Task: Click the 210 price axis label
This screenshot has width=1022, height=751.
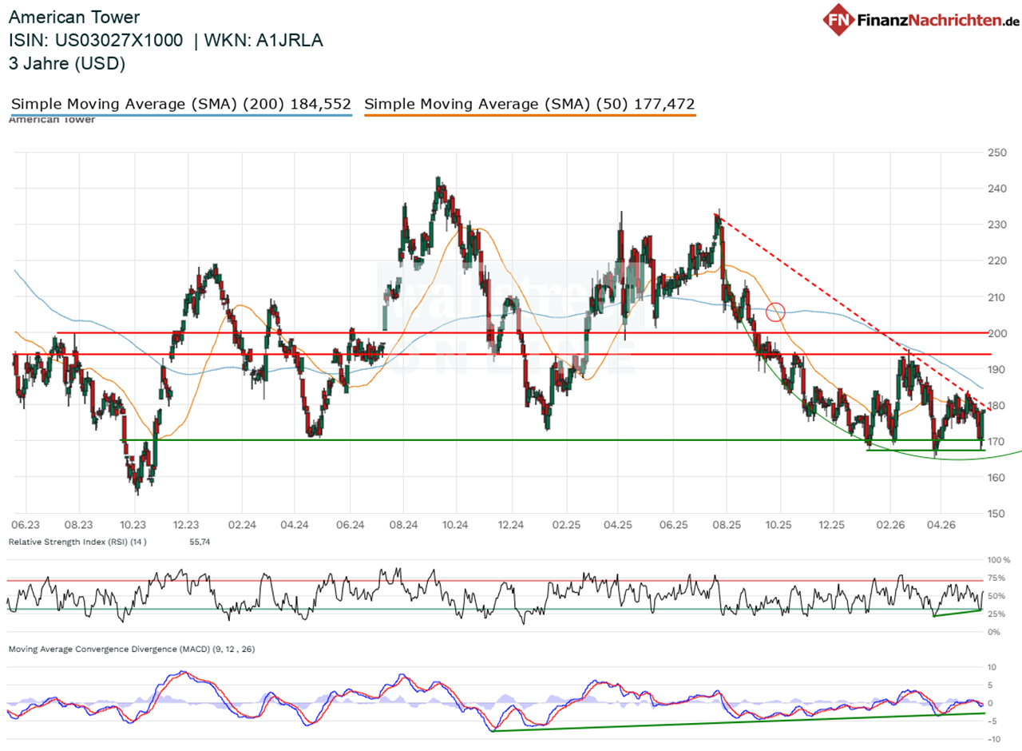Action: click(x=996, y=297)
